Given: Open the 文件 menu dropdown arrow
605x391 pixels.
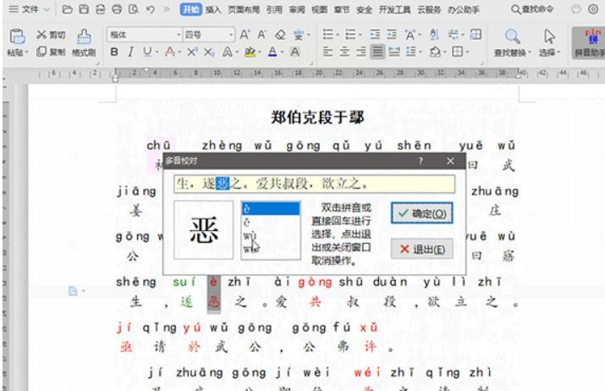Looking at the screenshot, I should 47,8.
